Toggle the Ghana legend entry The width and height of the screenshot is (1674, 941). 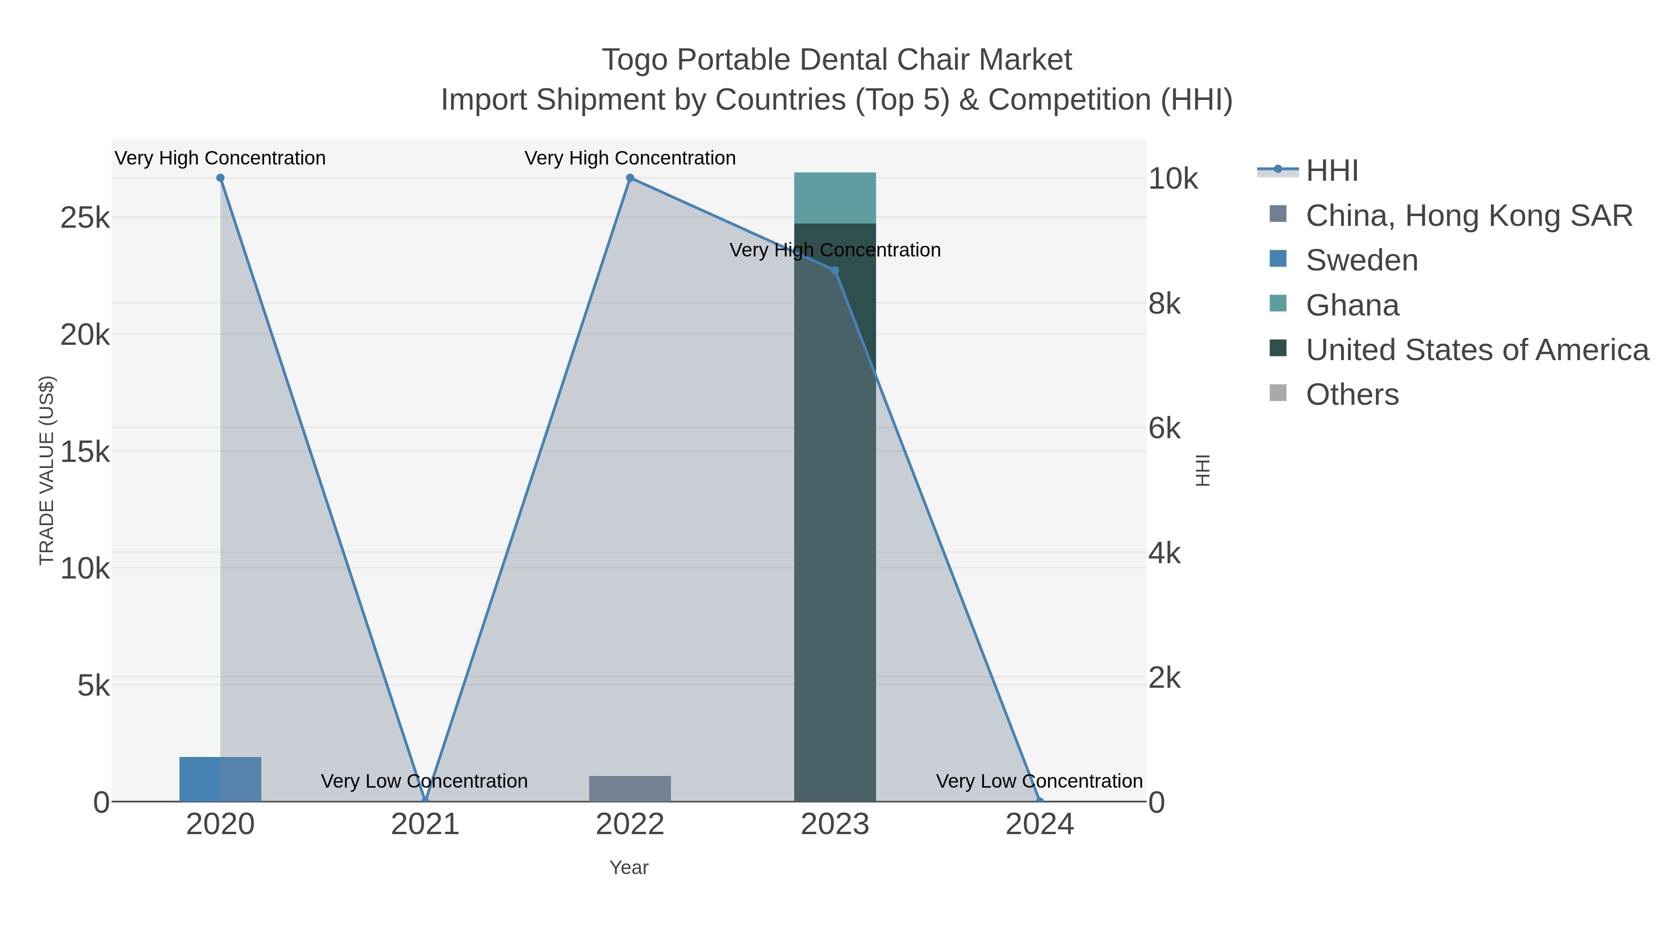[x=1334, y=304]
